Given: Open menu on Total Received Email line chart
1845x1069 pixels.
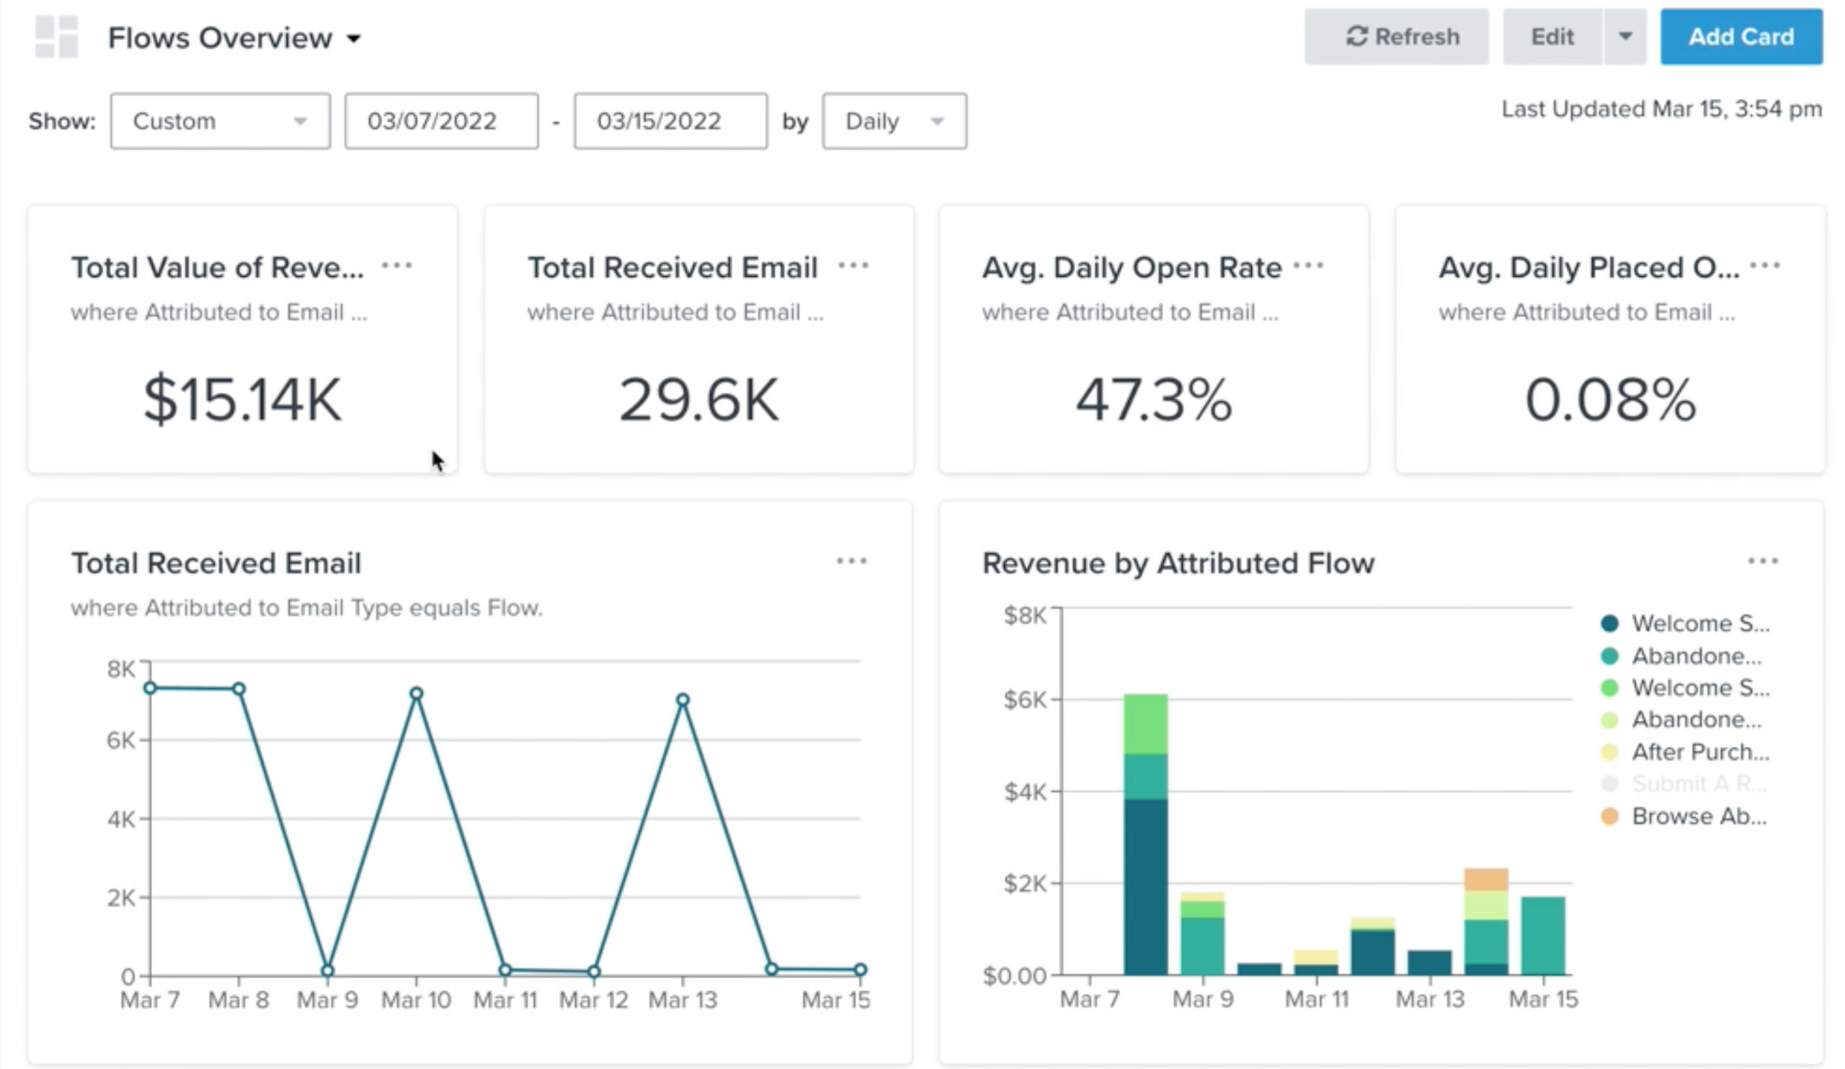Looking at the screenshot, I should (851, 562).
